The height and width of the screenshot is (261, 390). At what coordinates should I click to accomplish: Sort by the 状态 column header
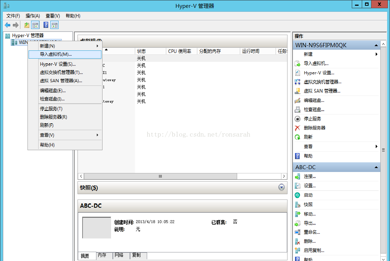pos(150,51)
